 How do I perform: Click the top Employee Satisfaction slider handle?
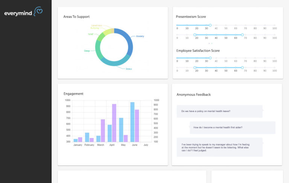[x=210, y=58]
